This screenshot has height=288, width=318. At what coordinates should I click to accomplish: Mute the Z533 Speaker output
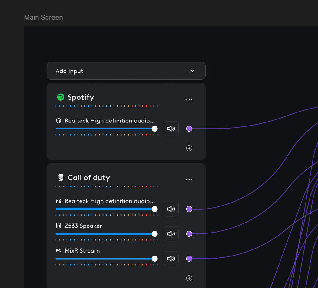point(171,234)
